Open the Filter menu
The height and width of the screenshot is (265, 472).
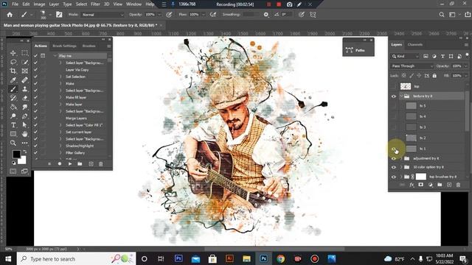click(x=95, y=4)
